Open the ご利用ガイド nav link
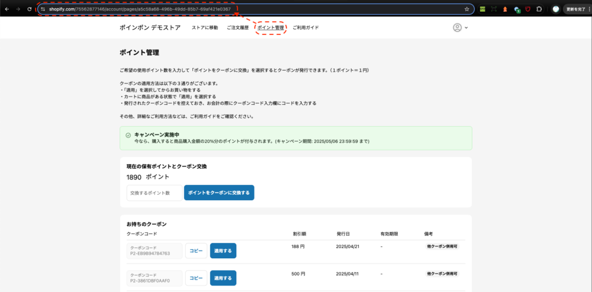 tap(305, 28)
